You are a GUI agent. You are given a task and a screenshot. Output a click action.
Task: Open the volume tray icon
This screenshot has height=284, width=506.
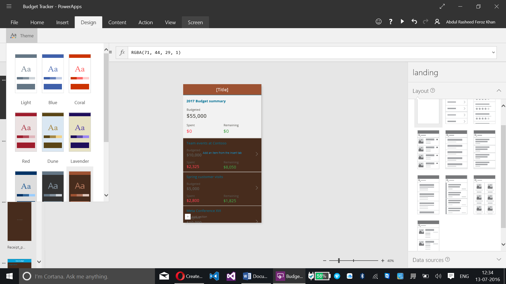click(x=438, y=276)
